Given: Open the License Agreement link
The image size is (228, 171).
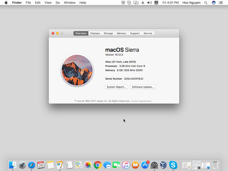Looking at the screenshot, I should [141, 101].
